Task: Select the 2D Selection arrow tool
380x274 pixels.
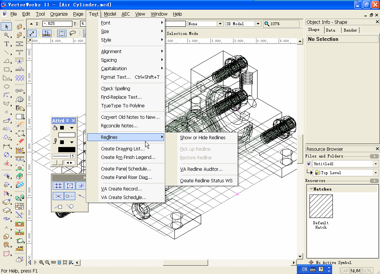Action: 7,26
